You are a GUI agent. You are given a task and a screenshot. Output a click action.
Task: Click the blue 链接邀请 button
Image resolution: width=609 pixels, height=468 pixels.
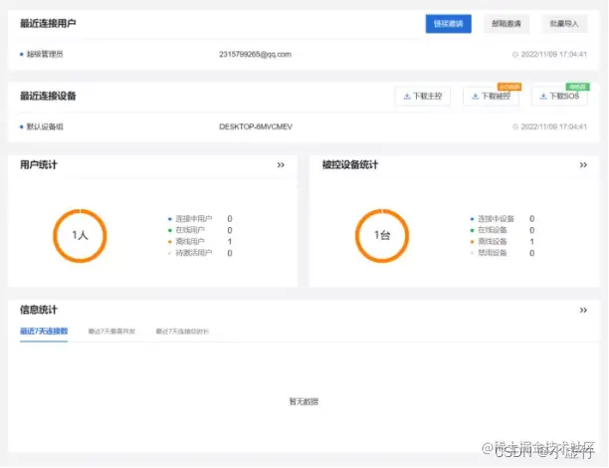tap(448, 24)
